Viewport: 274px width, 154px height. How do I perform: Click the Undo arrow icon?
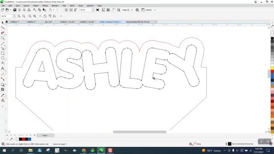point(50,10)
